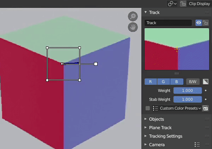Expand the Tracking Settings panel
212x149 pixels.
click(x=165, y=136)
